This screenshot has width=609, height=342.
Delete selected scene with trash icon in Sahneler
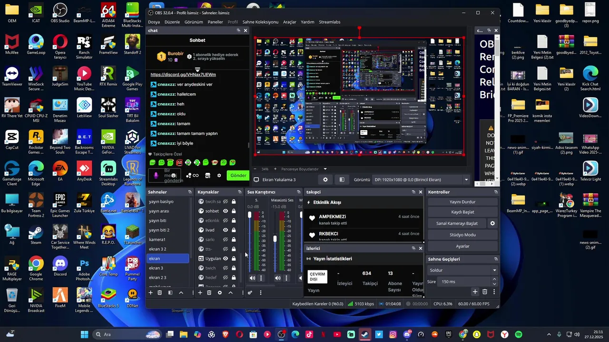(160, 293)
